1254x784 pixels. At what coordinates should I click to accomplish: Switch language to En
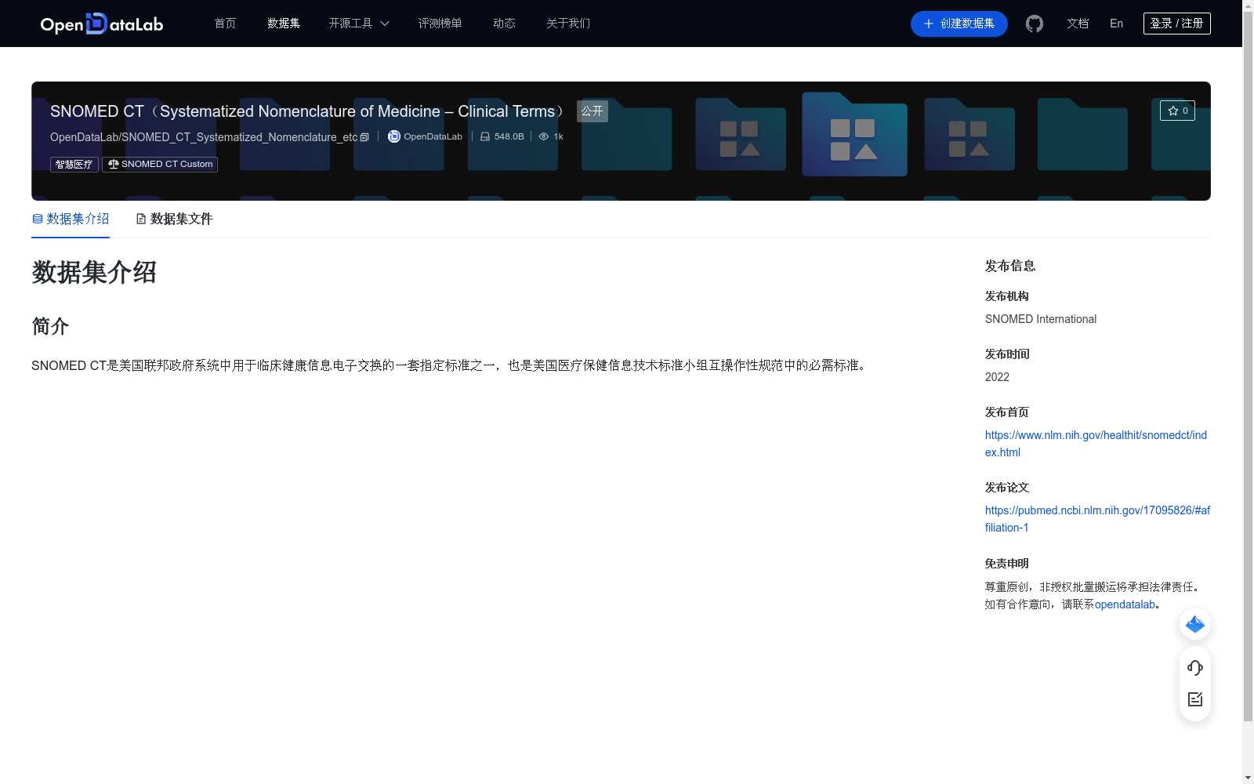[x=1116, y=24]
